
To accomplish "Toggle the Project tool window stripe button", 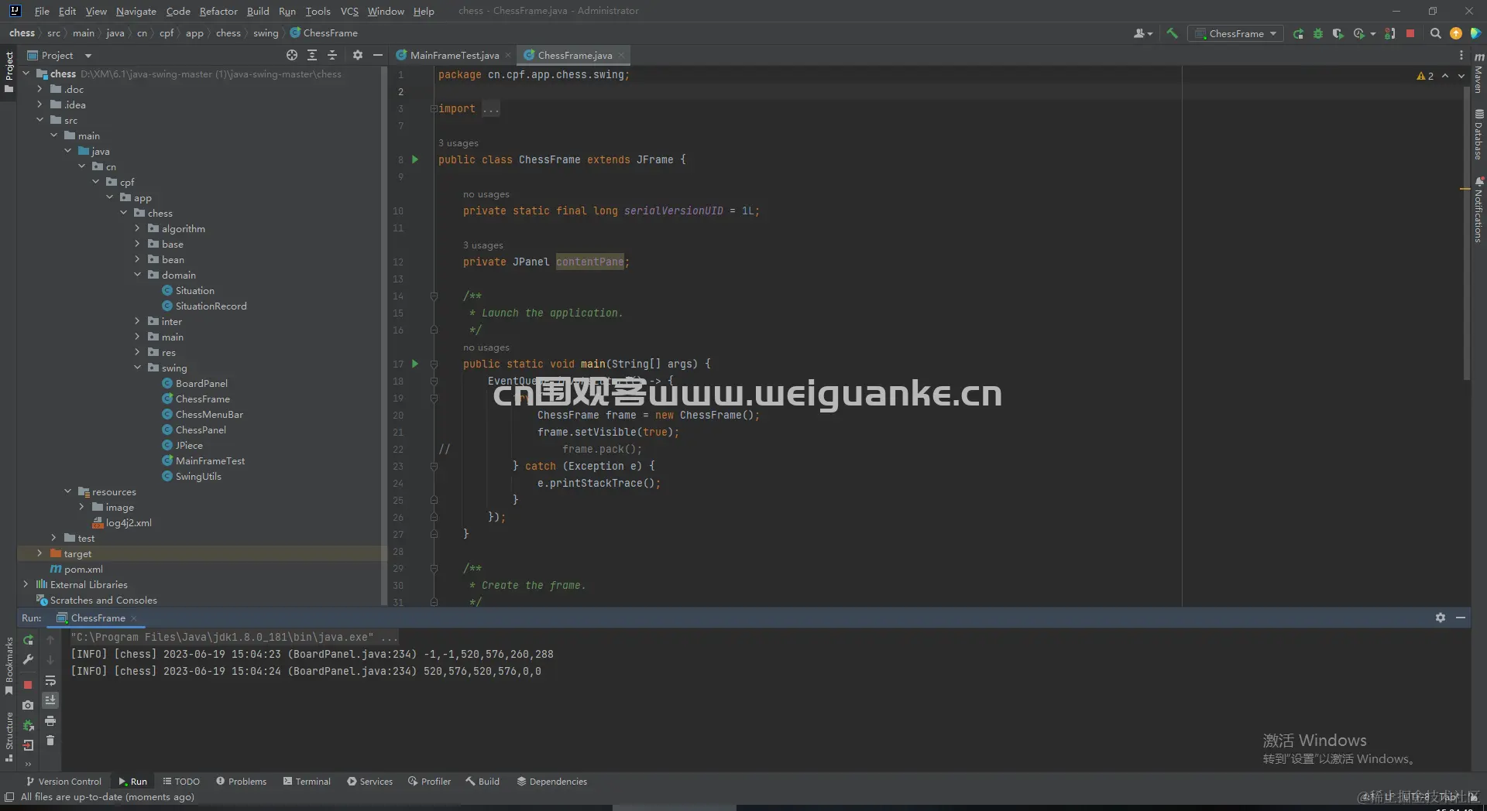I will [x=9, y=72].
